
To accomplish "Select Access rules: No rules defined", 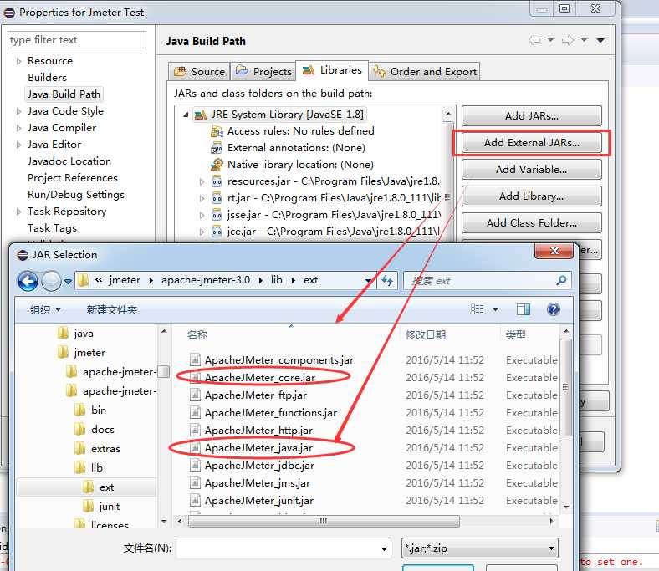I will coord(300,131).
